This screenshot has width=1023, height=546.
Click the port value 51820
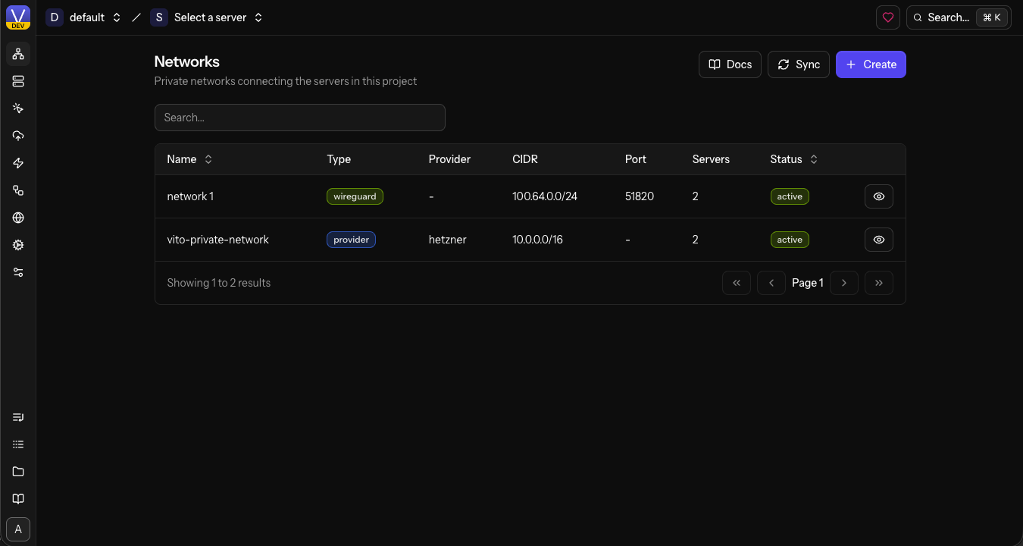(640, 196)
